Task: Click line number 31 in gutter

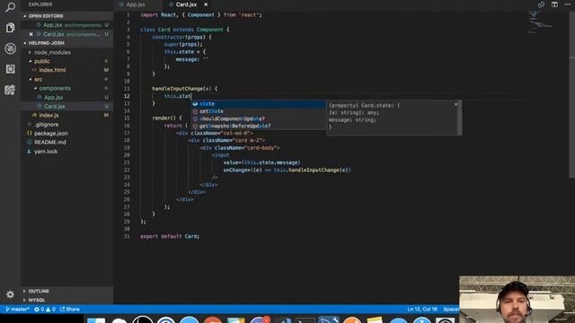Action: click(x=127, y=237)
